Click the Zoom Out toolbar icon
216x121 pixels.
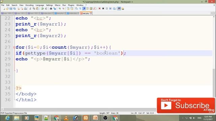click(63, 9)
